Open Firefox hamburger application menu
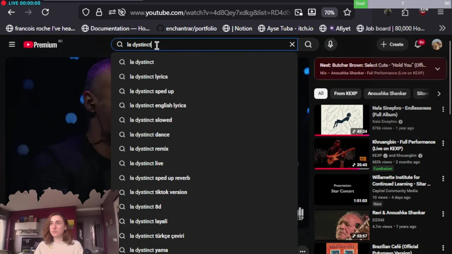This screenshot has width=452, height=254. (440, 12)
